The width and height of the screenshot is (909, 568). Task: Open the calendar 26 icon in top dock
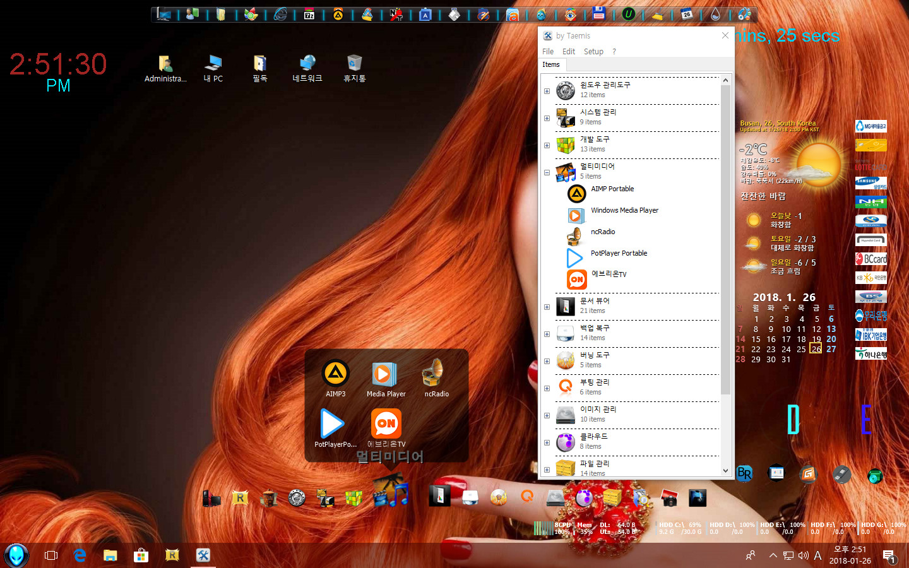point(687,14)
